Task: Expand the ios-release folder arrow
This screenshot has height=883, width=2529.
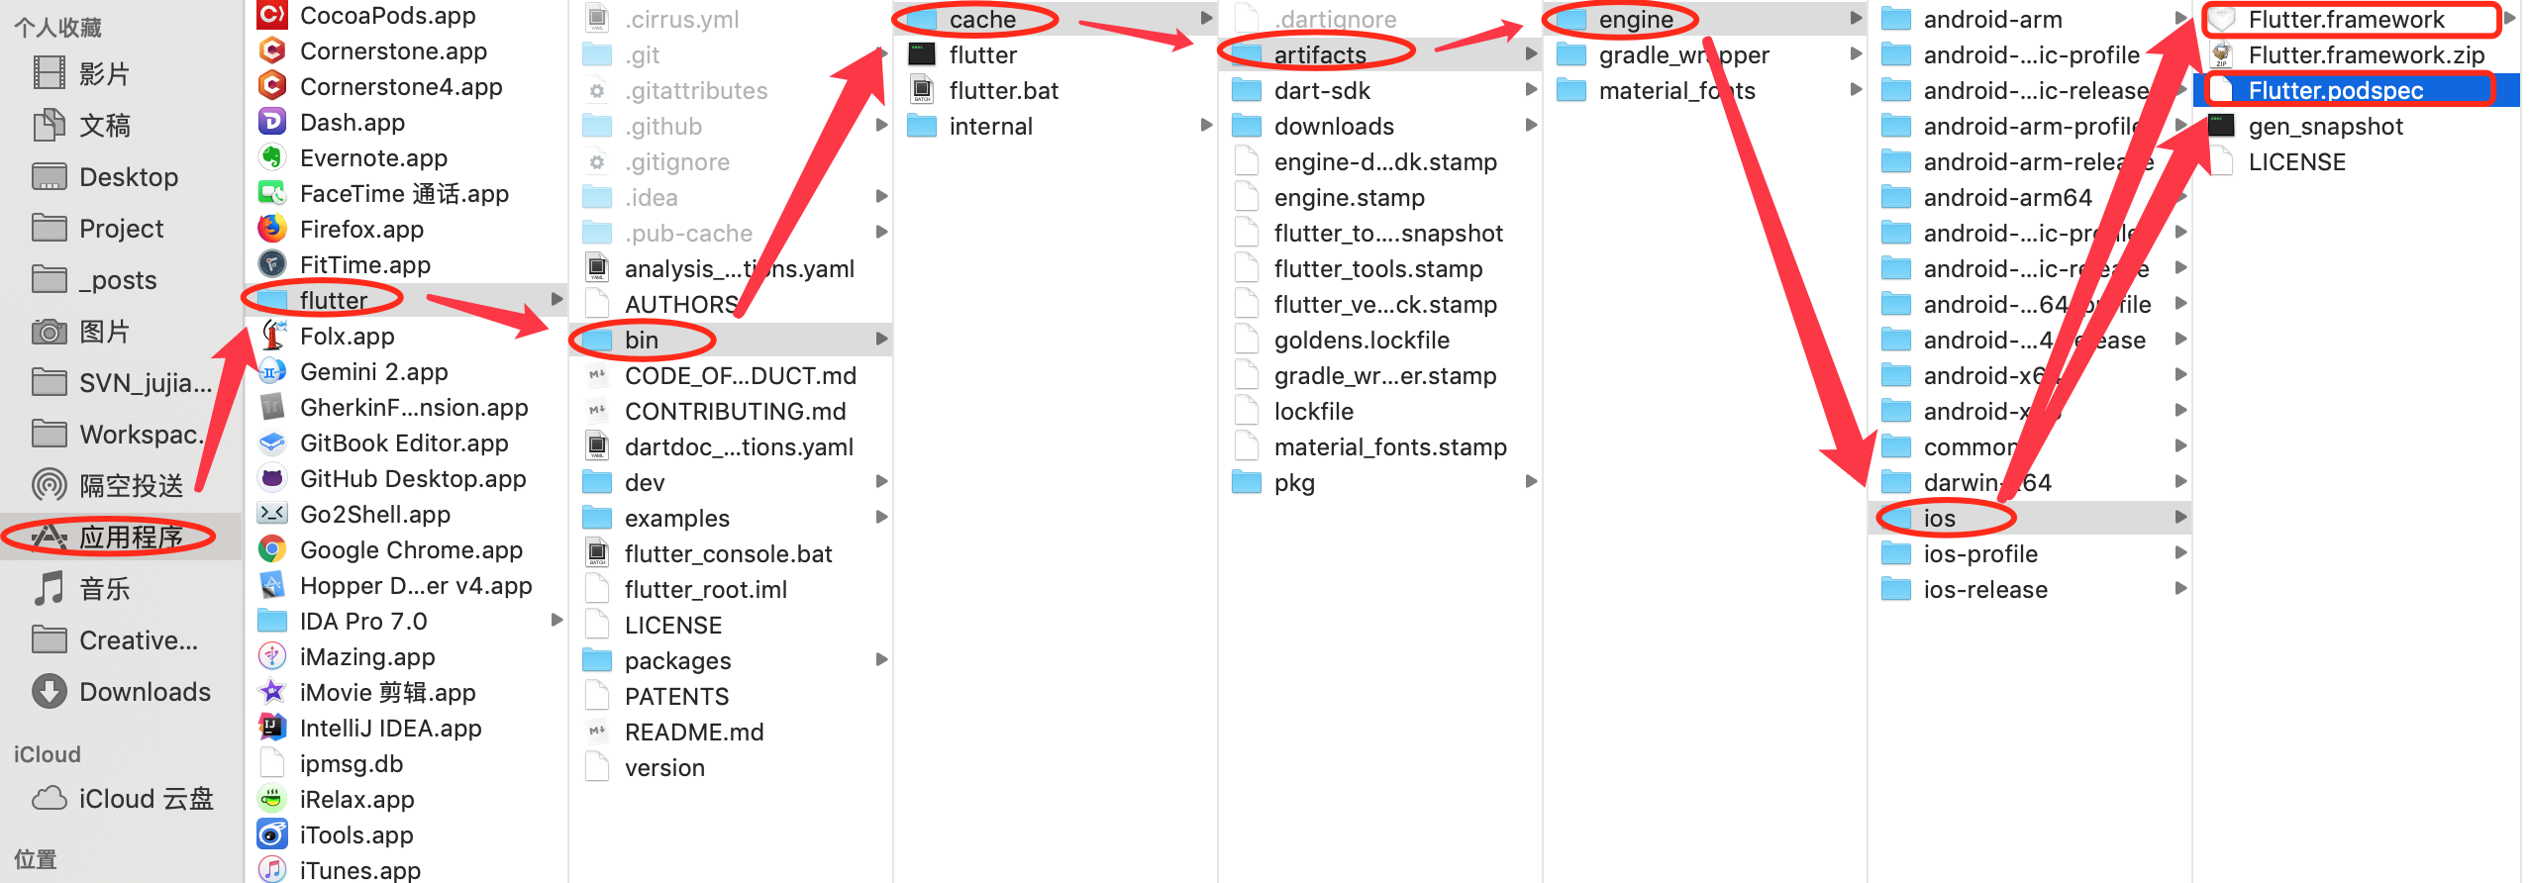Action: pyautogui.click(x=2180, y=588)
